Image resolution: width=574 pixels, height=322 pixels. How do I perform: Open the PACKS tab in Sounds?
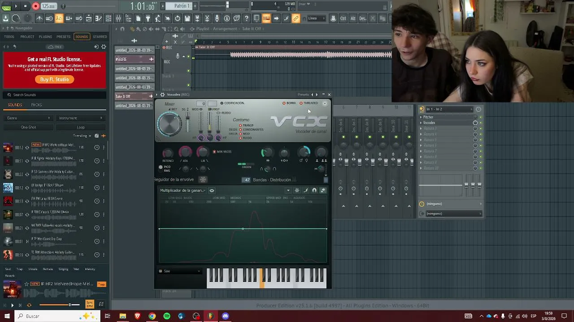point(36,105)
